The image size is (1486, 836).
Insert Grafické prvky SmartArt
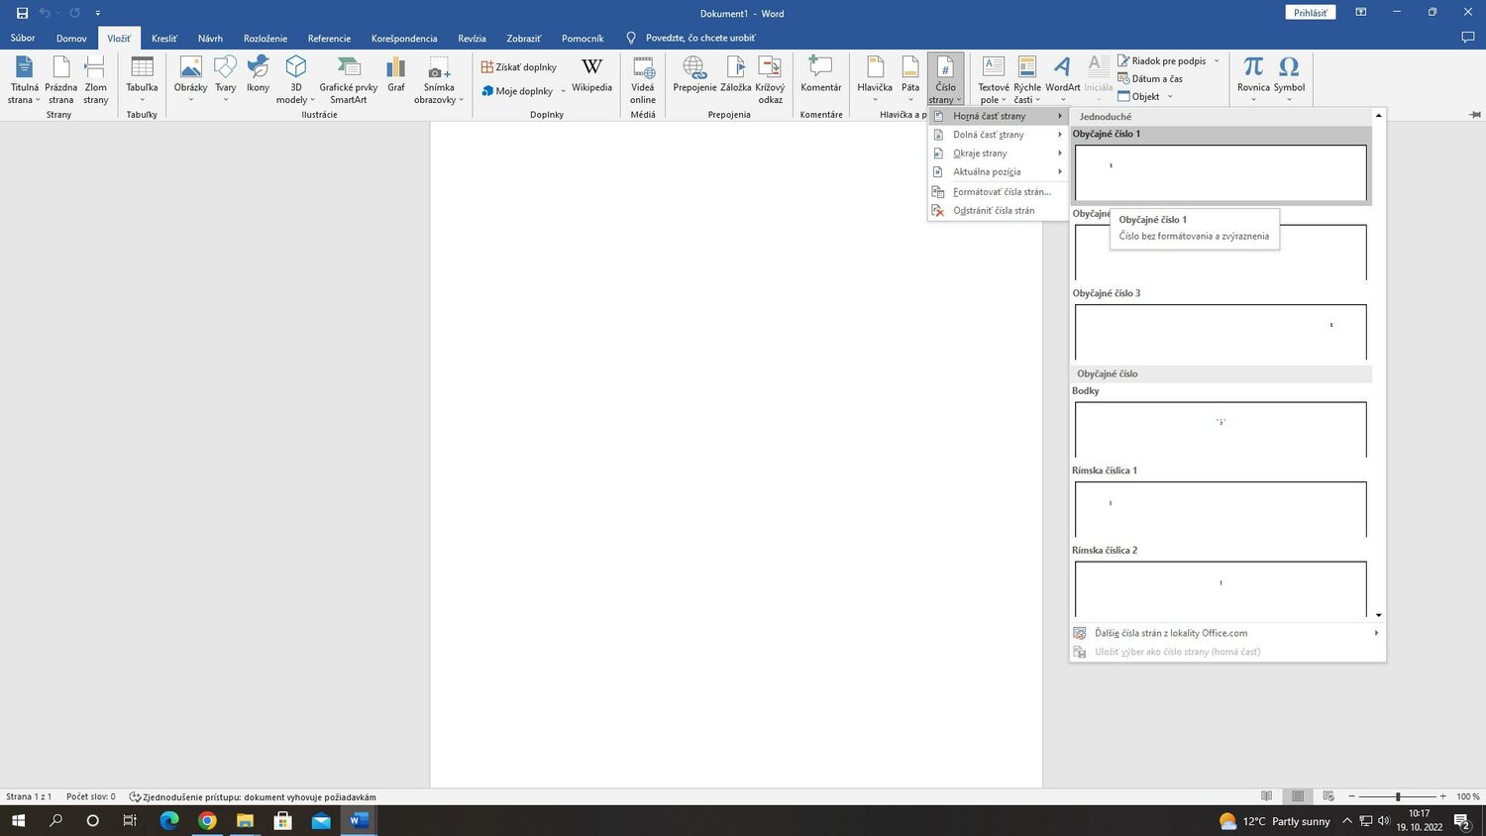(348, 80)
